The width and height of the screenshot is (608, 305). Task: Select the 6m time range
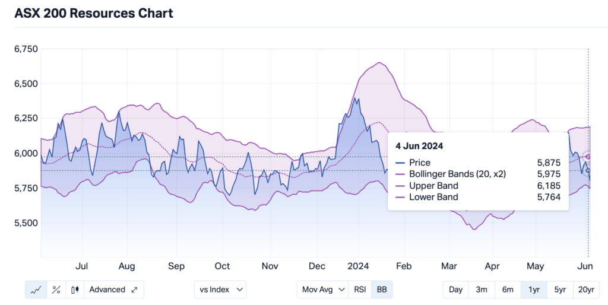tap(508, 290)
